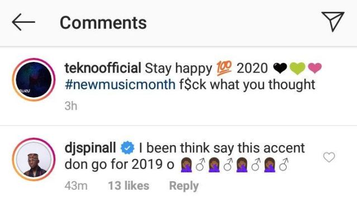View the 13 likes list
This screenshot has height=208, width=357.
[x=128, y=186]
